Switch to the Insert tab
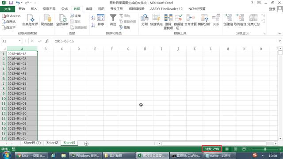 click(34, 9)
